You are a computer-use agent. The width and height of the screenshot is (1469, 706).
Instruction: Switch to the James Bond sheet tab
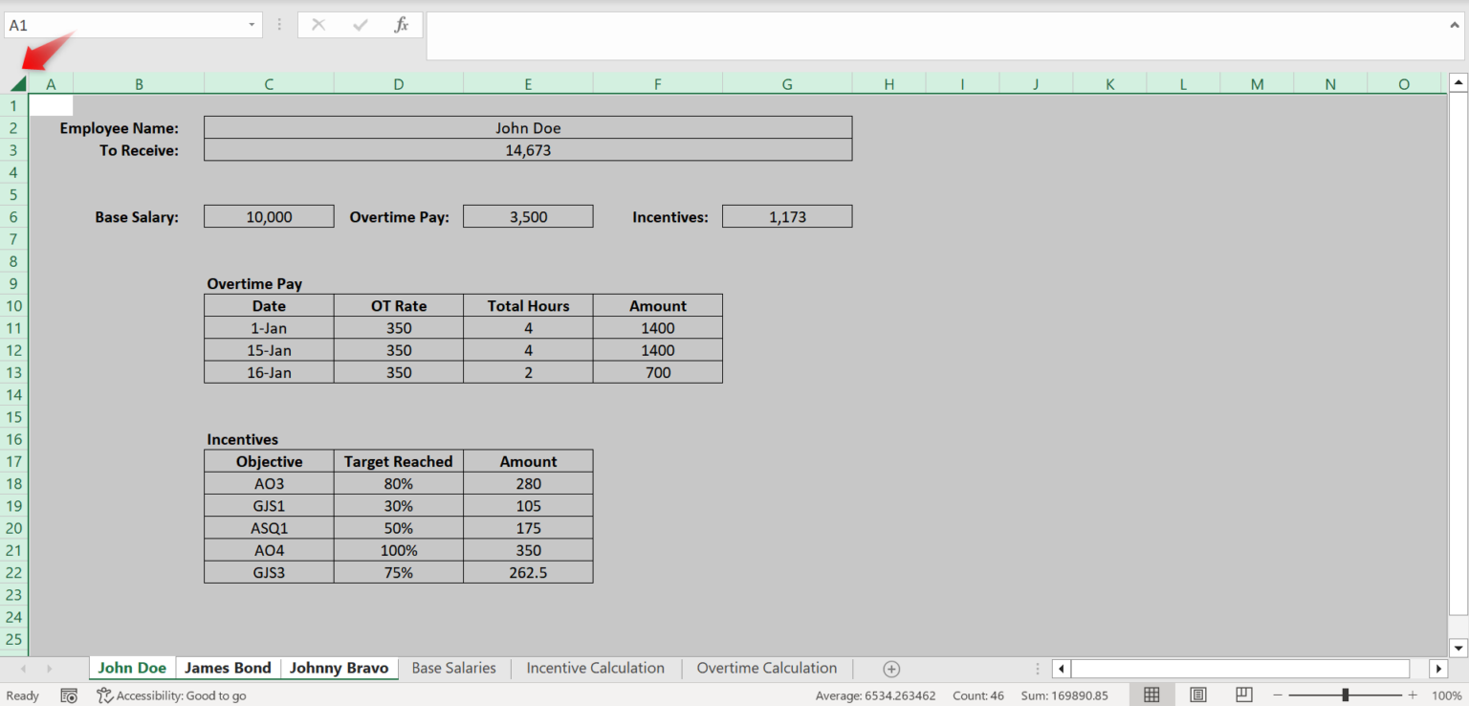pos(228,668)
